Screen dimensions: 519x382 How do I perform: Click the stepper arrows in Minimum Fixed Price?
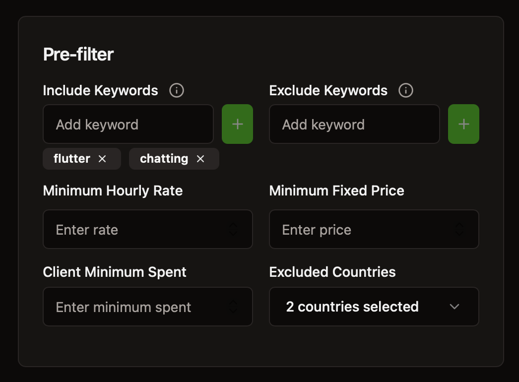(x=459, y=229)
